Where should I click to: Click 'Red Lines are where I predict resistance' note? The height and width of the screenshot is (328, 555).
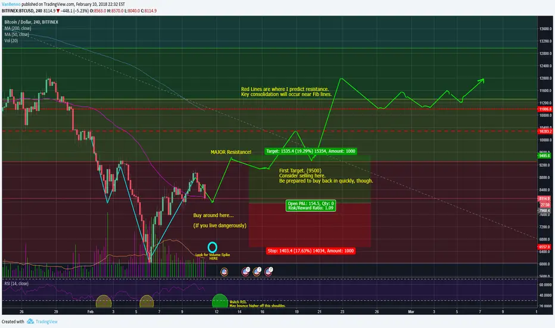(x=285, y=89)
